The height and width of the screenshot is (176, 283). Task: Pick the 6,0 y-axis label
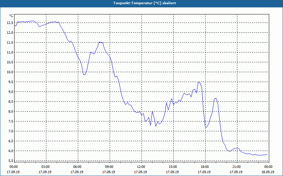point(11,151)
